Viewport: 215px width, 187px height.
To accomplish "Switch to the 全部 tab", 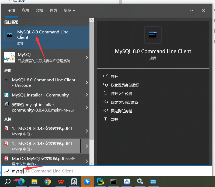I will pos(11,11).
